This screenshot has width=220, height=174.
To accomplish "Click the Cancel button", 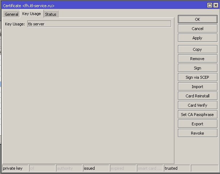I will tap(198, 29).
